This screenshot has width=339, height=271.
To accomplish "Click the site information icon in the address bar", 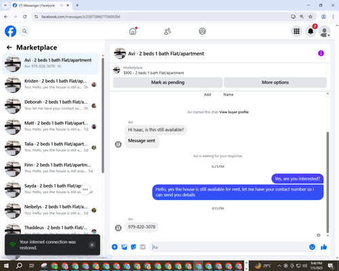I will 36,17.
